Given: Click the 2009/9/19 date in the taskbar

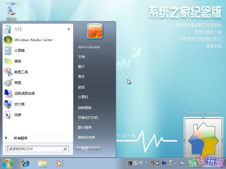Looking at the screenshot, I should click(211, 166).
